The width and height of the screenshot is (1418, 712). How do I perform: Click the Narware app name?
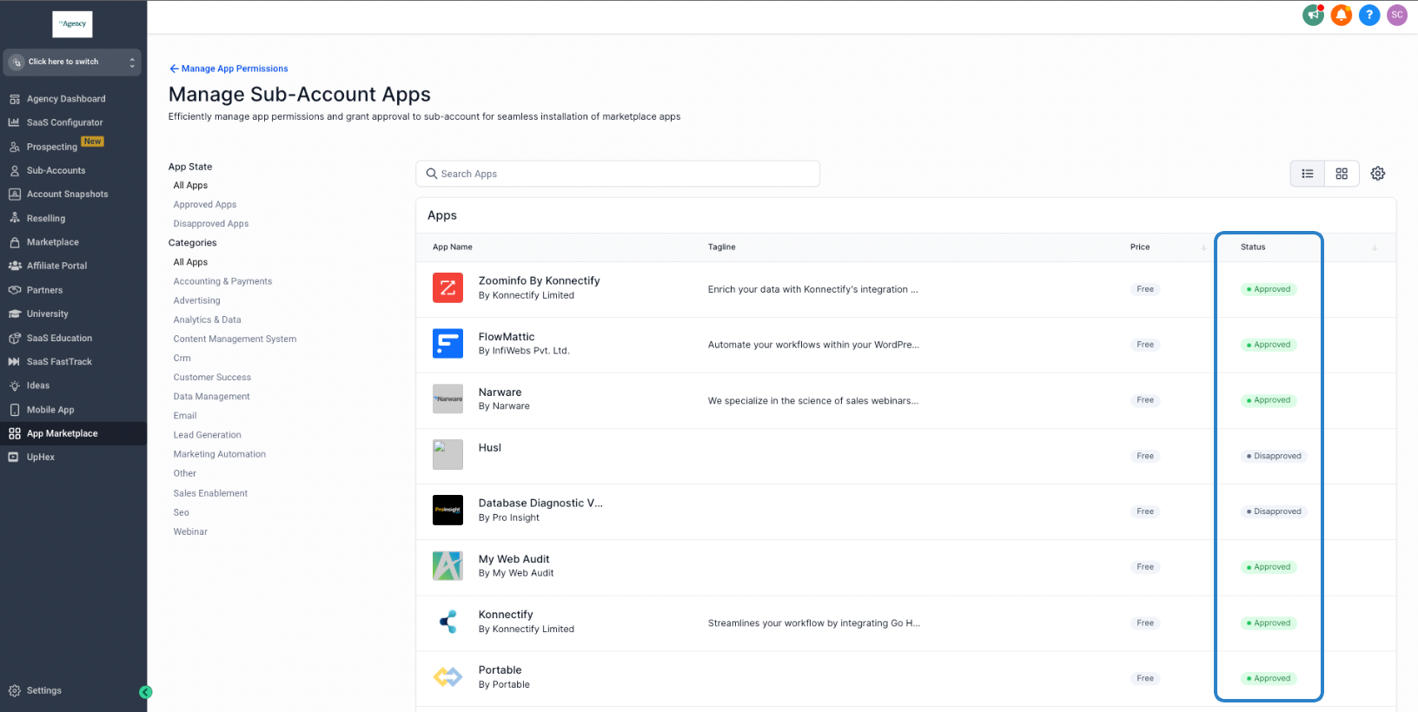(500, 392)
